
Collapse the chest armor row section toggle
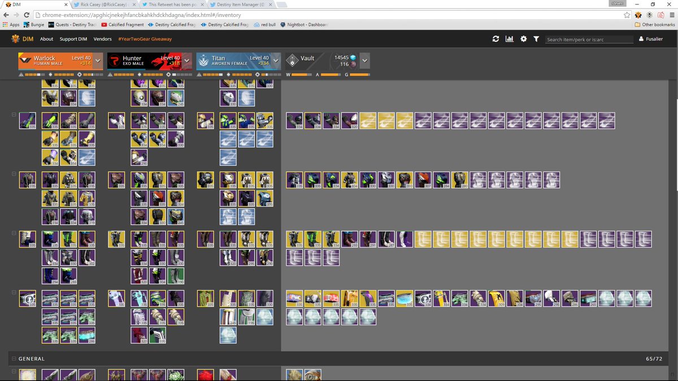(x=14, y=174)
